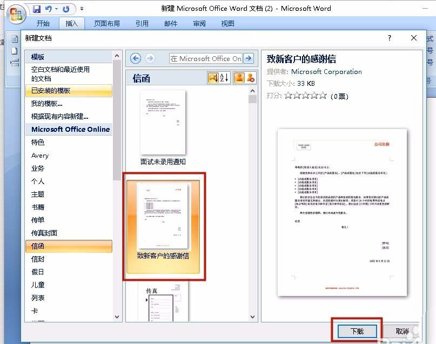
Task: Go forward with the right arrow button
Action: pyautogui.click(x=150, y=58)
